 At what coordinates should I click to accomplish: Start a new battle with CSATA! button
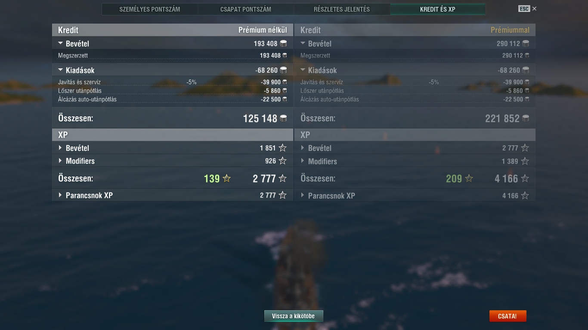508,316
